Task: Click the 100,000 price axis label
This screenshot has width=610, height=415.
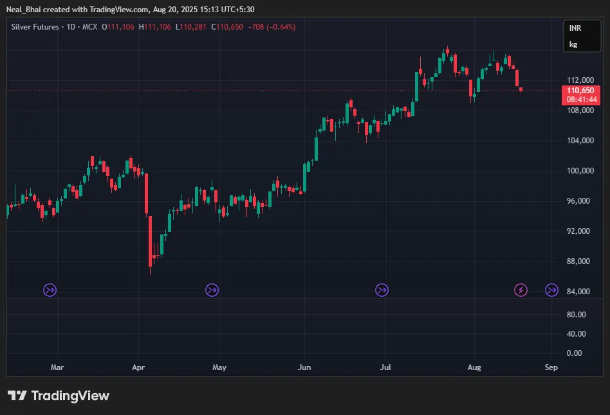Action: click(580, 171)
